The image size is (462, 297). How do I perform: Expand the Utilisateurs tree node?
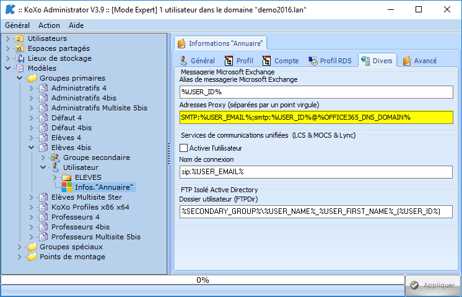click(7, 38)
